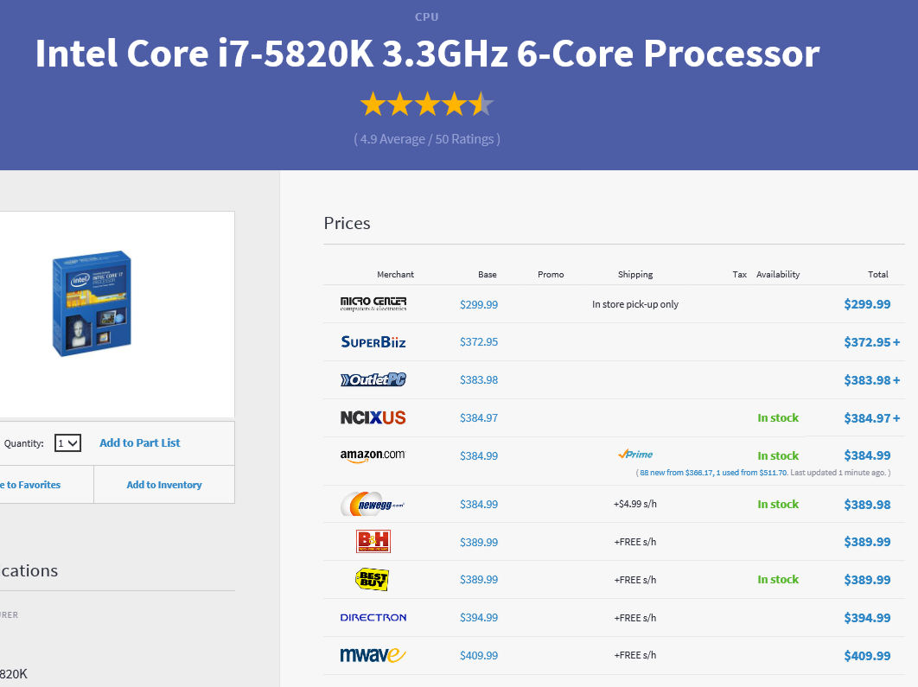Click Best Buy total $389.99
Viewport: 918px width, 687px height.
click(x=867, y=580)
